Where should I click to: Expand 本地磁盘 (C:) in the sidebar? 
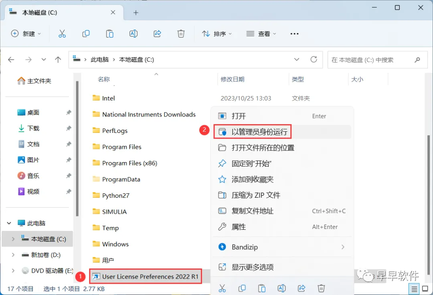13,239
